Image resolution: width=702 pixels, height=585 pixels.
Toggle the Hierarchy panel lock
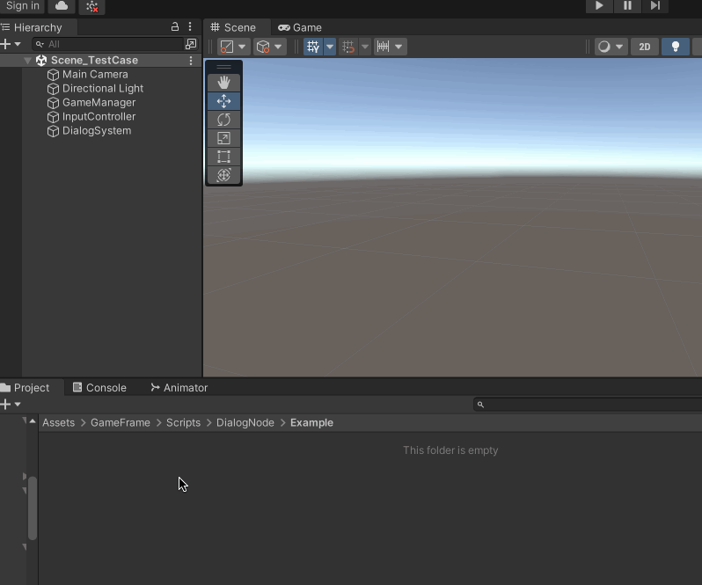tap(175, 27)
